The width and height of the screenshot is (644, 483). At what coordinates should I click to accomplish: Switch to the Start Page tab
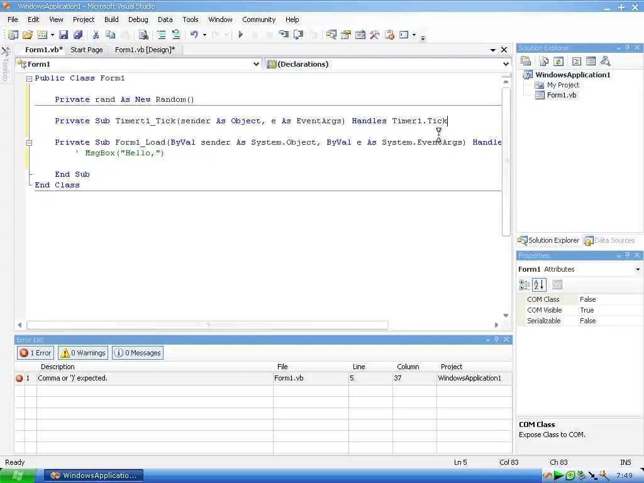point(87,50)
